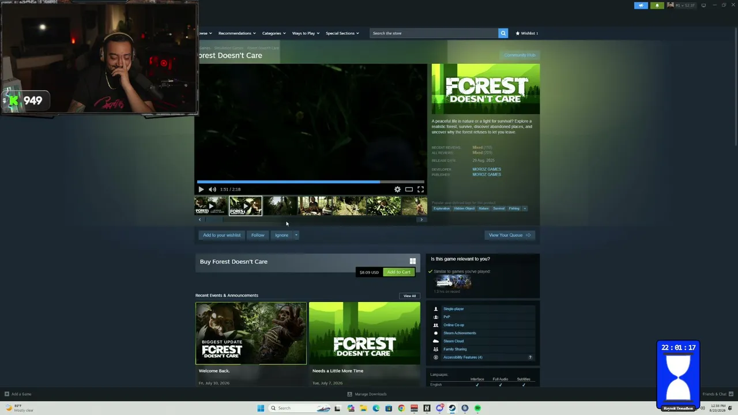Open the Welcome Back update announcement
The width and height of the screenshot is (738, 415).
(x=251, y=344)
